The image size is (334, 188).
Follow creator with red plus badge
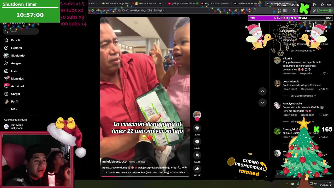coord(197,119)
